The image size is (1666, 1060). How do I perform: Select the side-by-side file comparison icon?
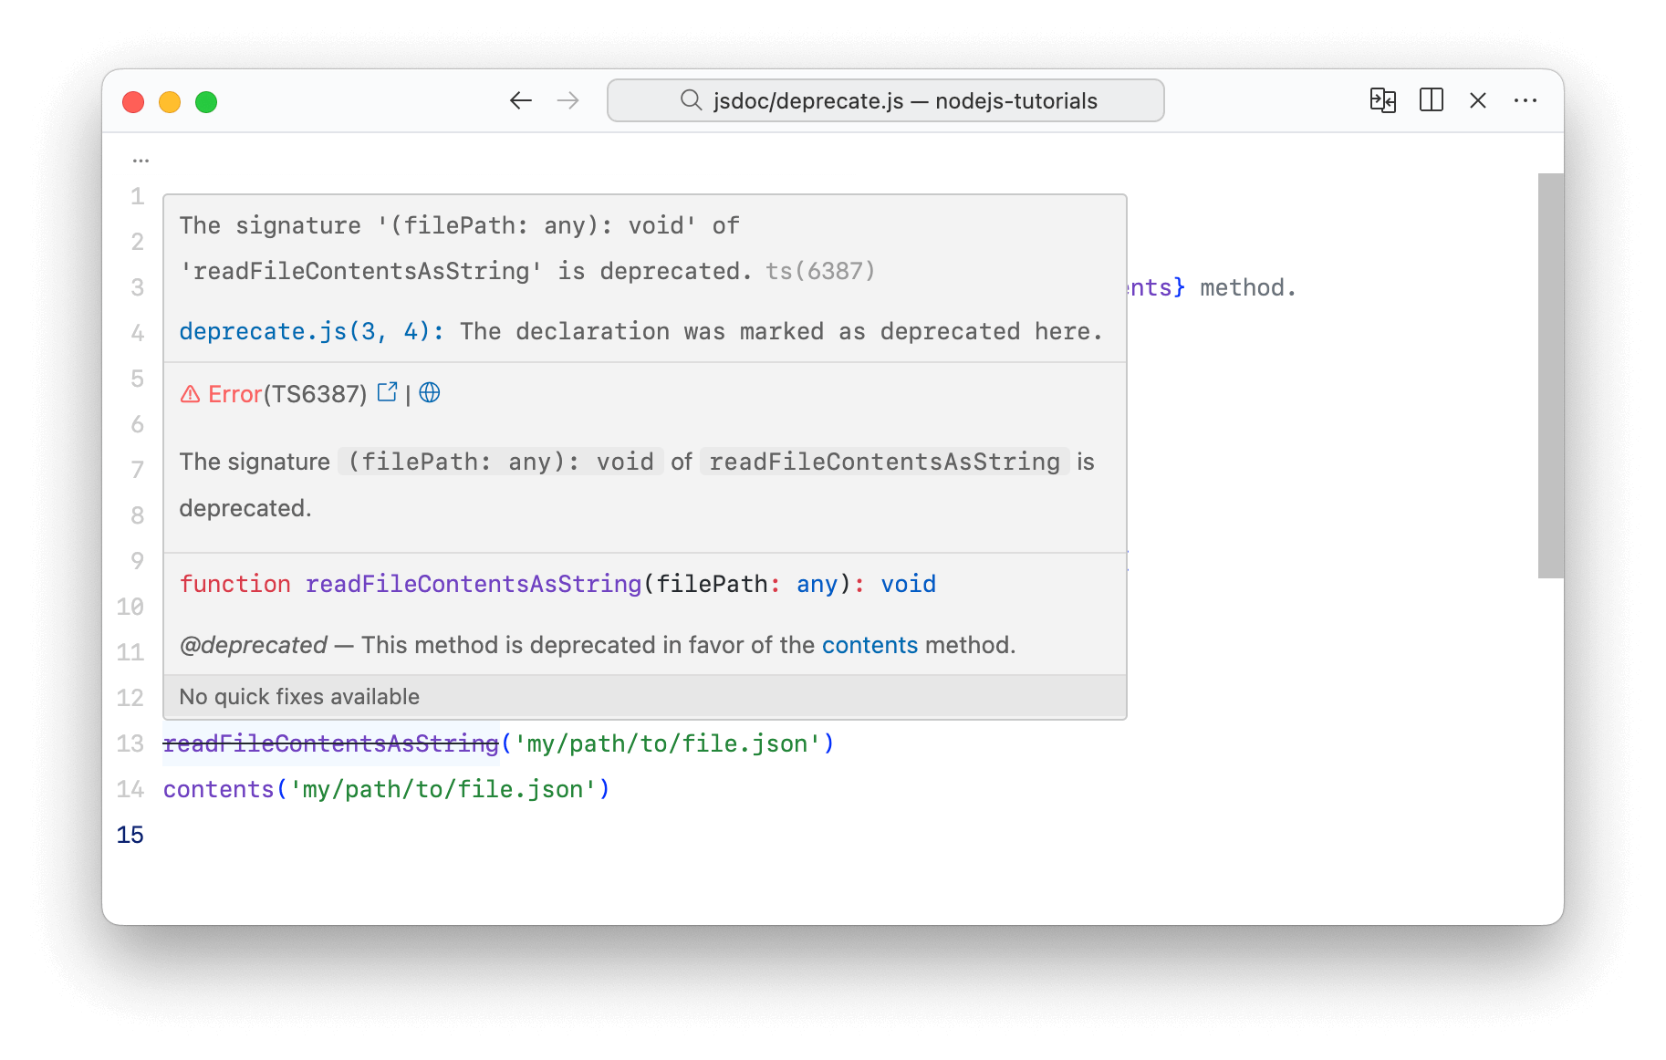[x=1383, y=101]
